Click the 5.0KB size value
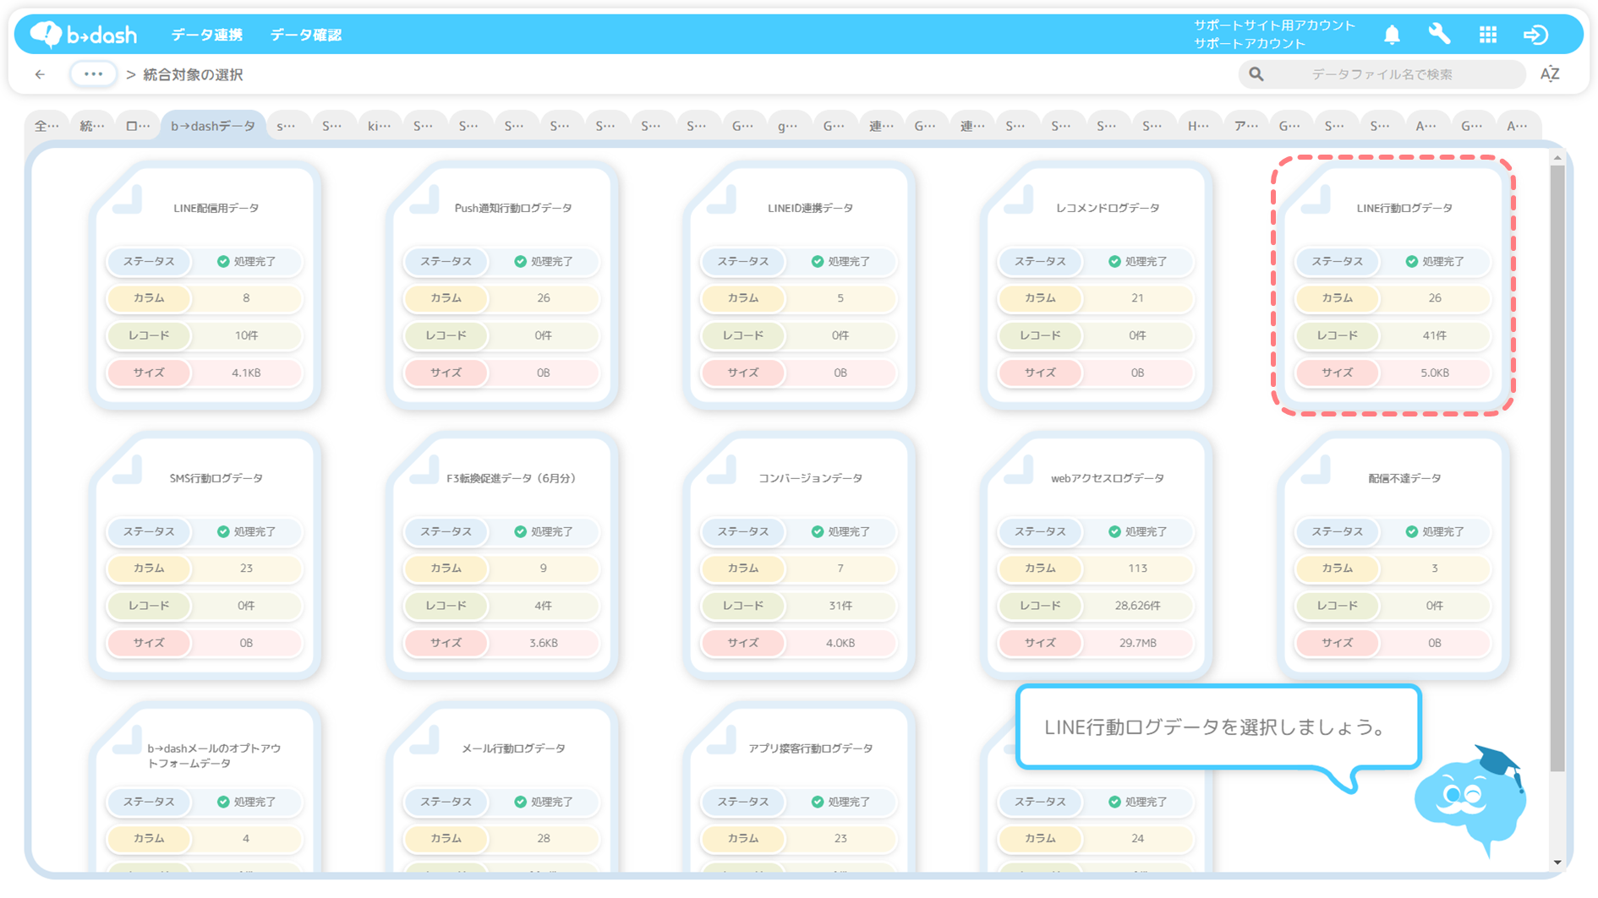Screen dimensions: 1598x898 coord(1434,373)
